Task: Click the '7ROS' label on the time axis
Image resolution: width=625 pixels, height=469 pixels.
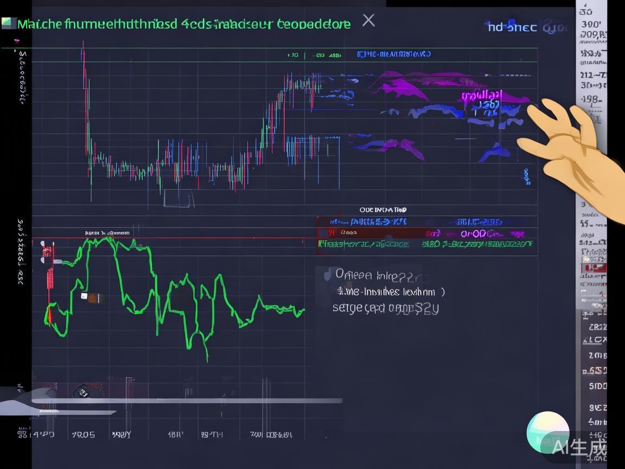Action: coord(83,435)
